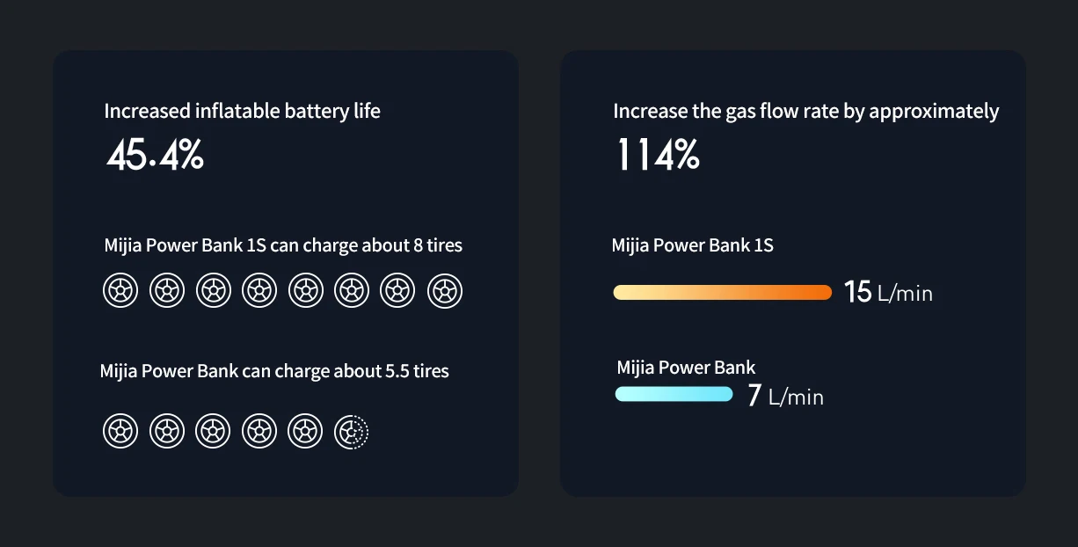Click the third tire icon in the 5.5 tires row
Viewport: 1078px width, 547px height.
click(213, 432)
